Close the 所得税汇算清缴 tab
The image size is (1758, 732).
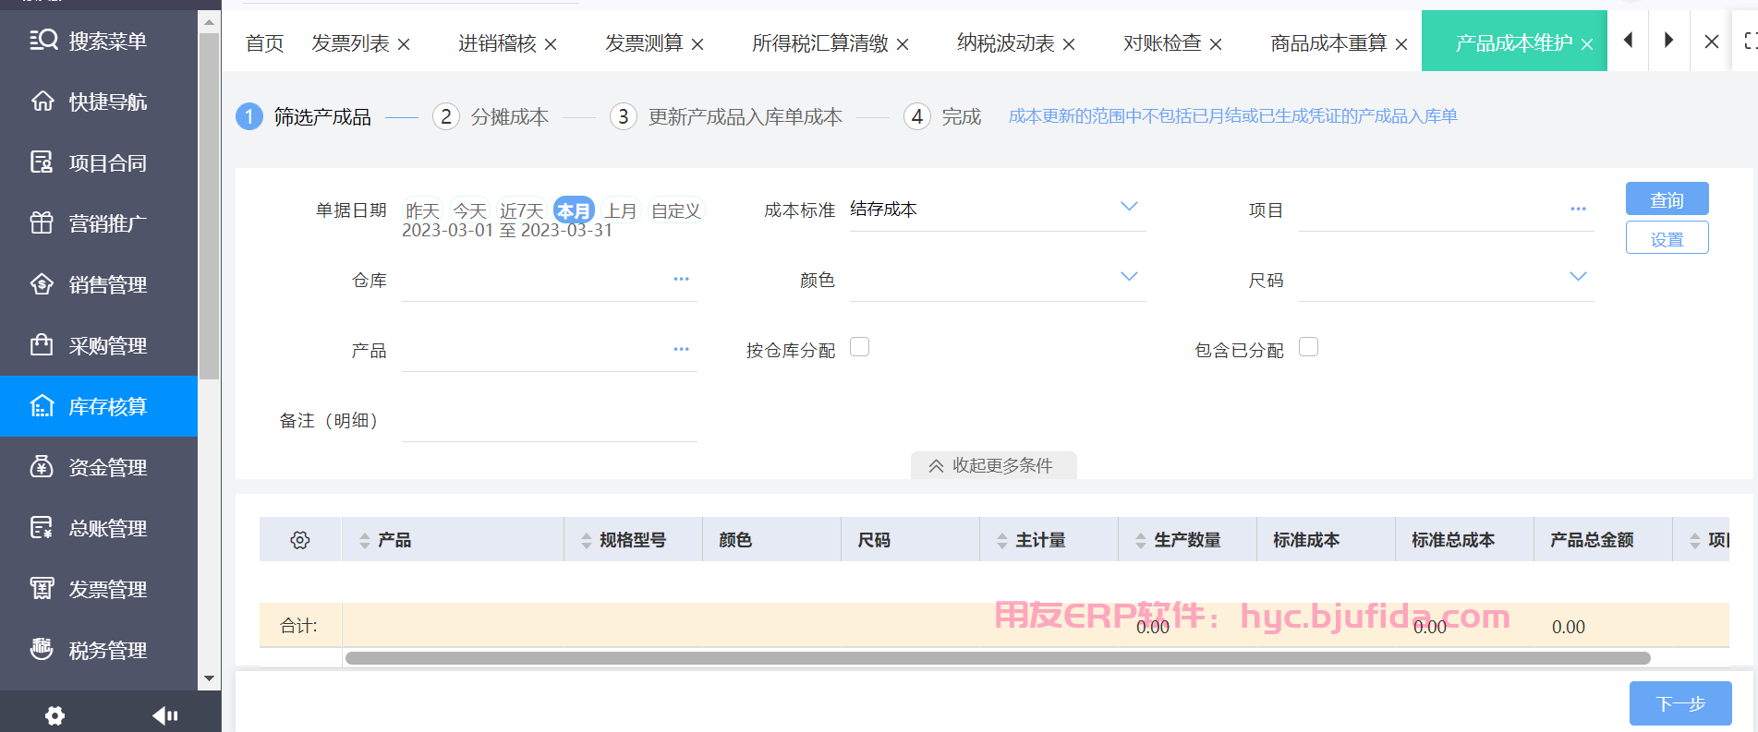pos(903,44)
